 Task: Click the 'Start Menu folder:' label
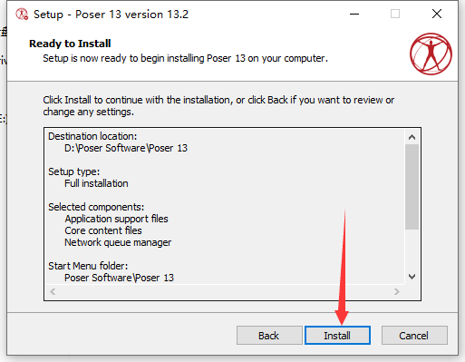[x=88, y=266]
